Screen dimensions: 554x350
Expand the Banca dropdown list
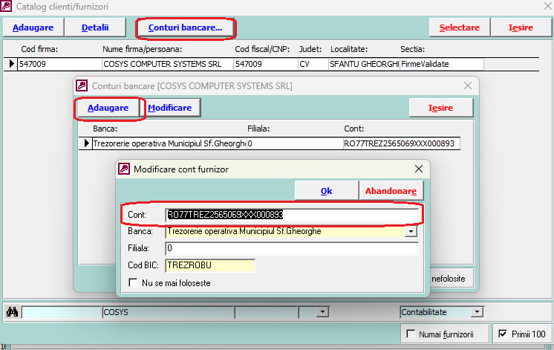point(411,232)
